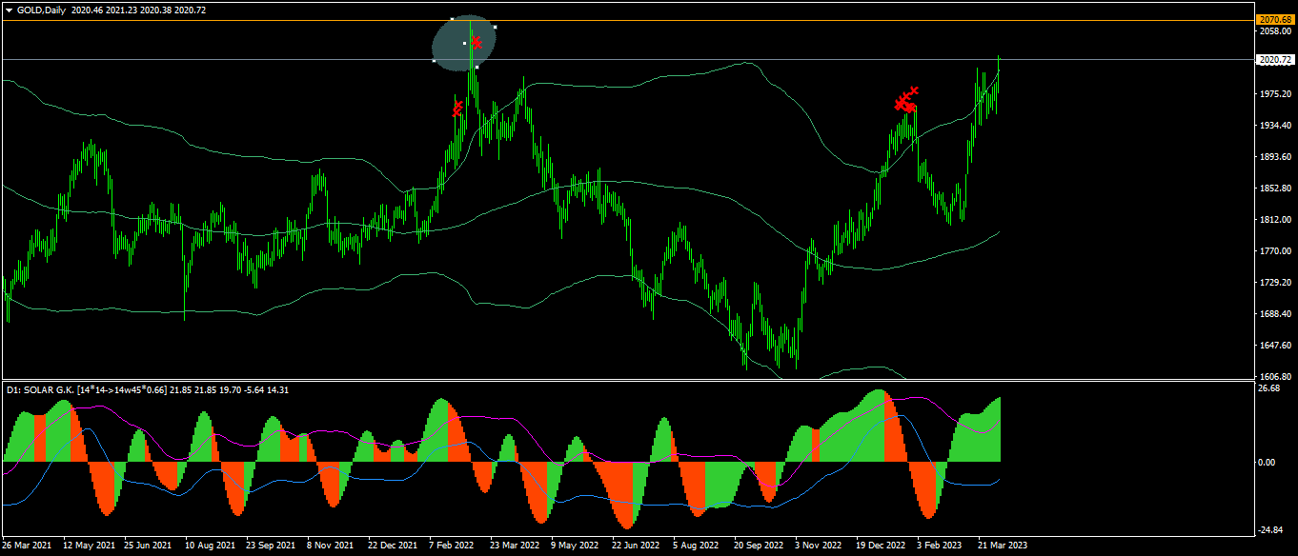Select the shaded ellipse object
Screen dimensions: 1298x556
click(x=464, y=43)
